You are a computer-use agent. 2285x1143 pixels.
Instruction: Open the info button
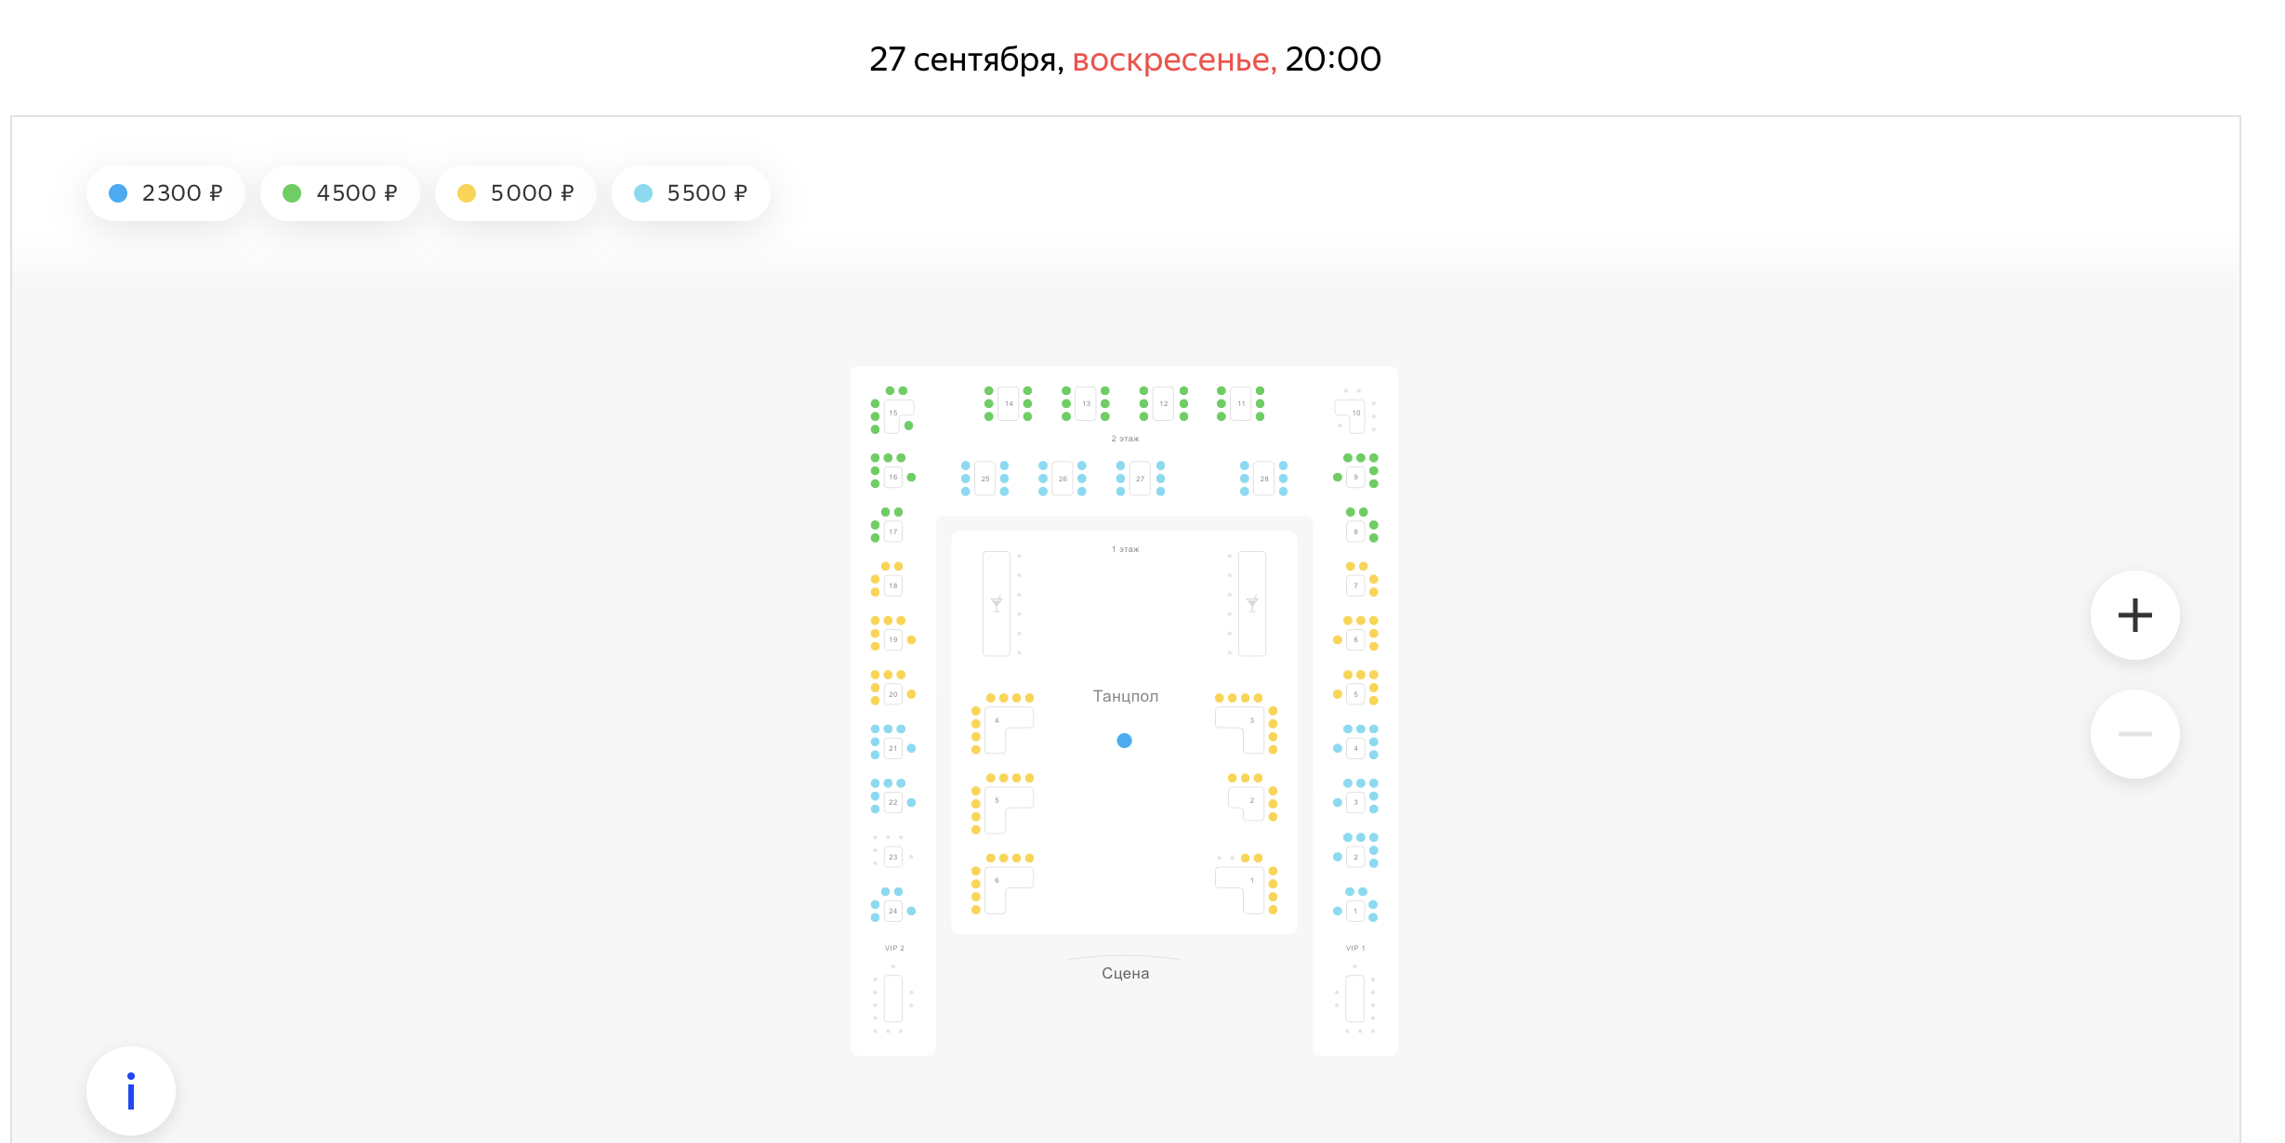coord(131,1091)
